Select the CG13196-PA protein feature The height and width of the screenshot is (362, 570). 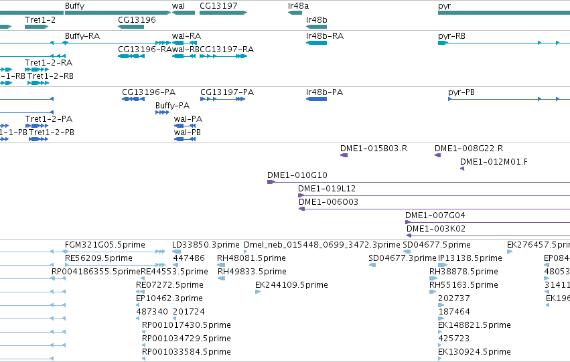click(x=133, y=99)
